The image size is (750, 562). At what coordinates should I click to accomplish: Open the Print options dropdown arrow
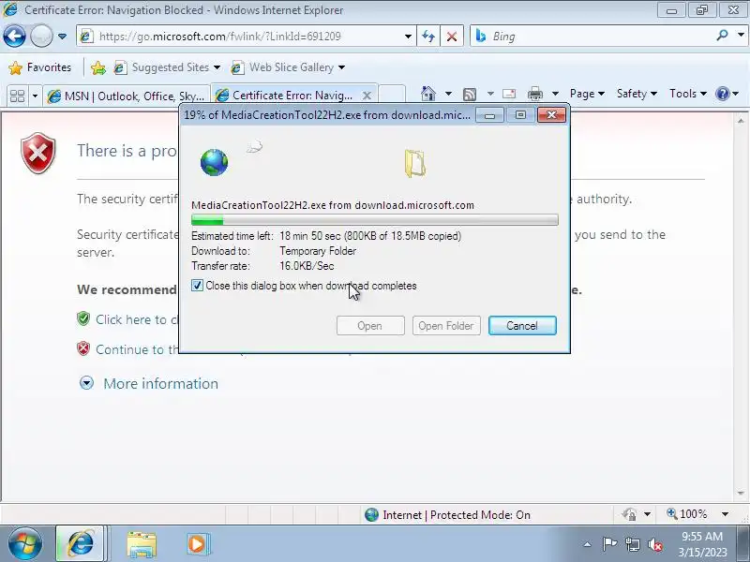coord(555,94)
